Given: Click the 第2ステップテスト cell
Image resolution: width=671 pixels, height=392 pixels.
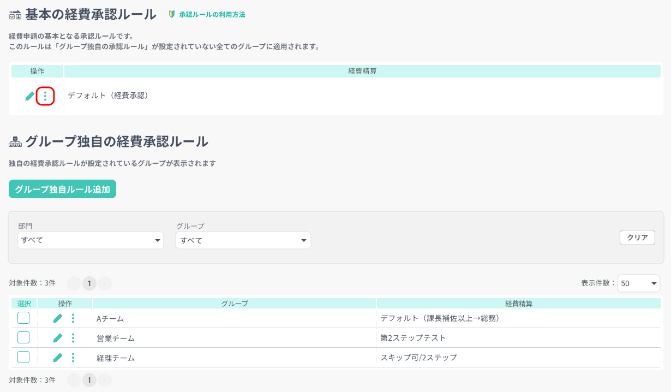Looking at the screenshot, I should click(x=519, y=338).
